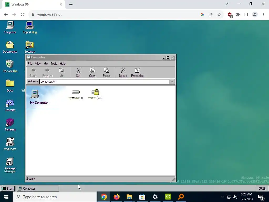Viewport: 269px width, 202px height.
Task: Open the Computer desktop icon
Action: pos(10,27)
